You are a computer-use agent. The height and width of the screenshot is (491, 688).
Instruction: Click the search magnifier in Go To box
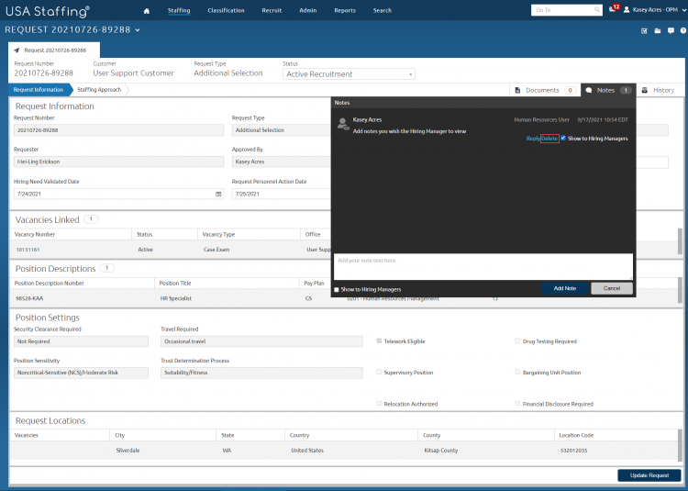coord(597,10)
